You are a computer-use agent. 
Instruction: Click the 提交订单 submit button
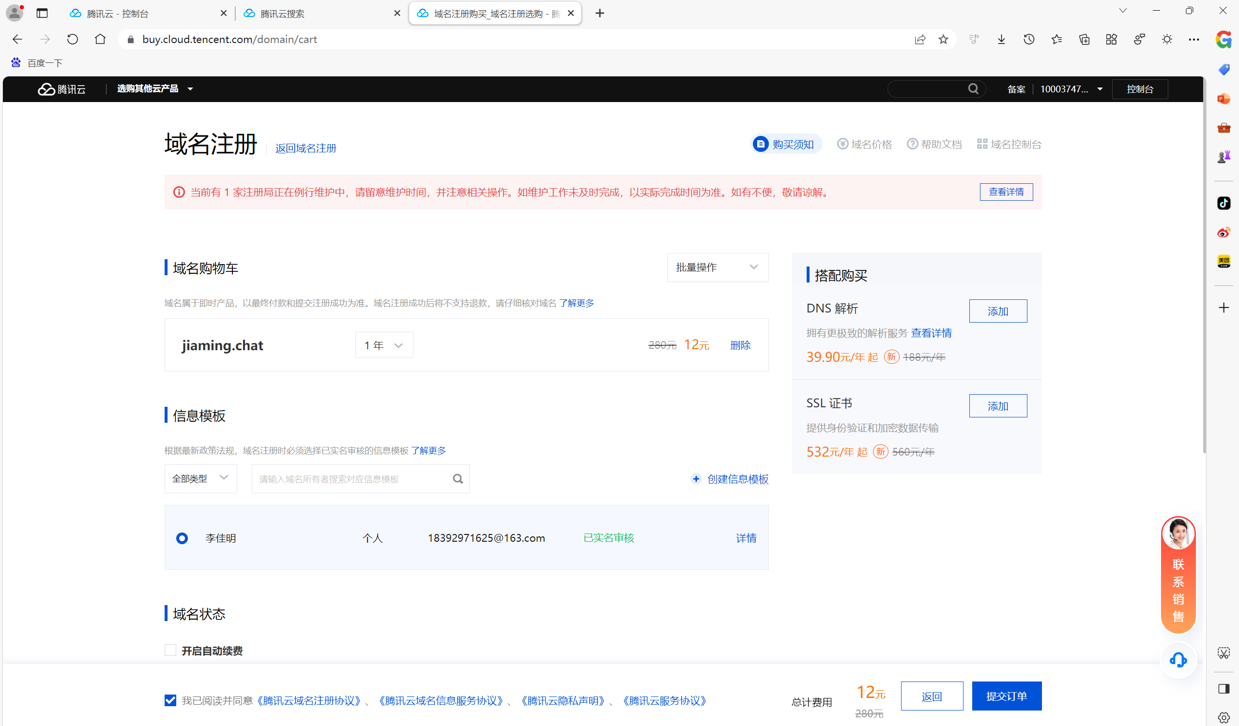(1006, 696)
